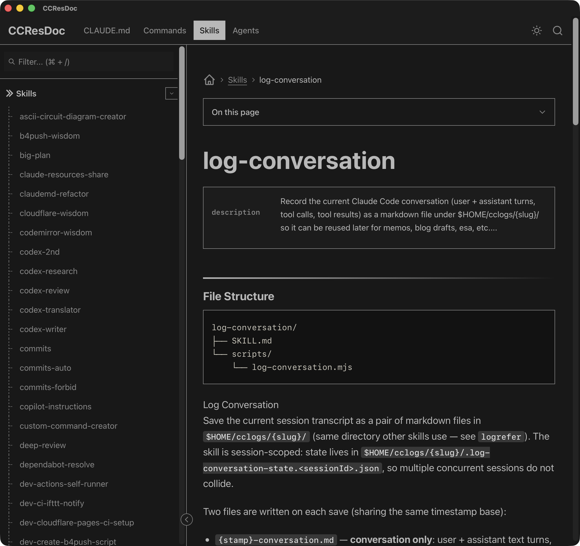Select codemirror-wisdom entry

click(x=56, y=233)
